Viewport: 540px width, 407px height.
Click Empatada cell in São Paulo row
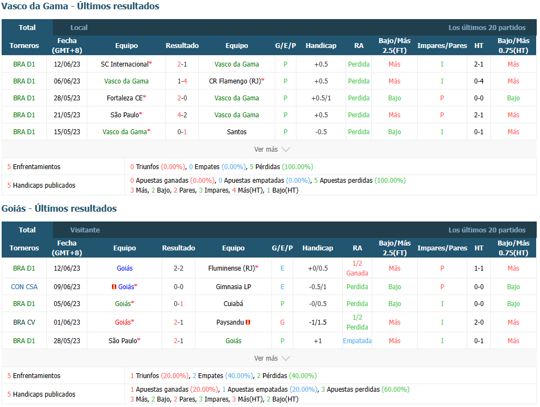357,340
